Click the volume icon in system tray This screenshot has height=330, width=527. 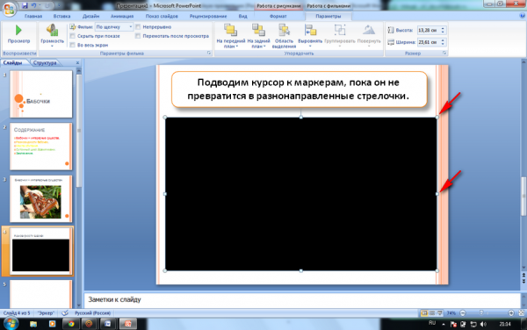click(x=483, y=324)
